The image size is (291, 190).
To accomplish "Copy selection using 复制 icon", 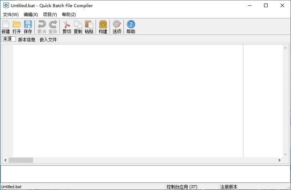I will click(x=78, y=27).
